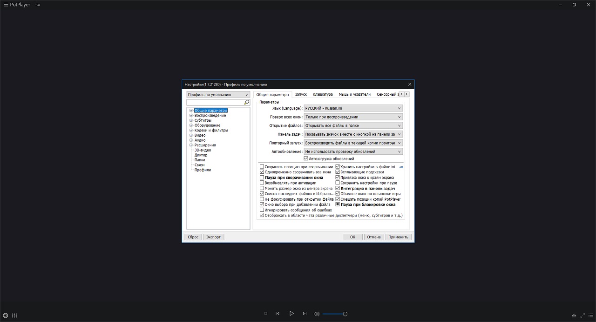Open the 'Язык (Language)' dropdown
This screenshot has height=322, width=596.
tap(353, 108)
